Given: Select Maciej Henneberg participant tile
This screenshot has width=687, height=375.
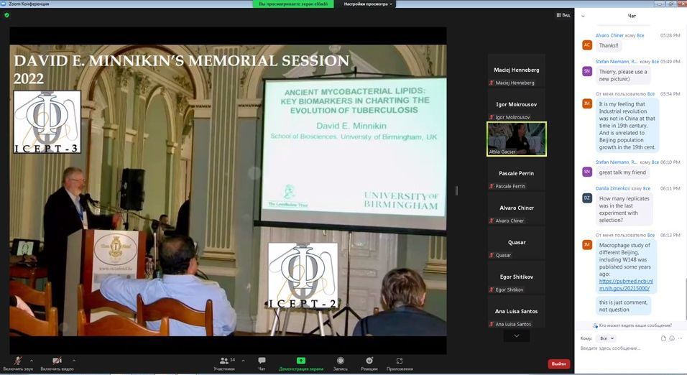Looking at the screenshot, I should click(517, 70).
